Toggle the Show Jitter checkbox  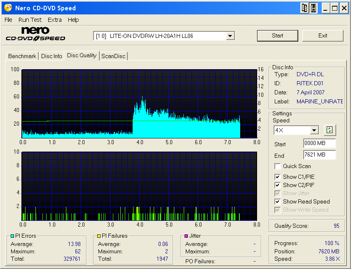[277, 193]
